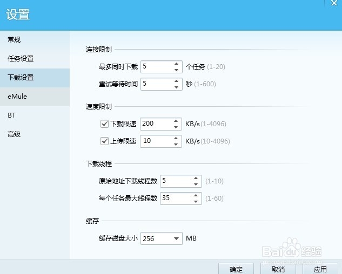Screen dimensions: 342x274
Task: Toggle the 下载限速 checkbox
Action: point(104,124)
